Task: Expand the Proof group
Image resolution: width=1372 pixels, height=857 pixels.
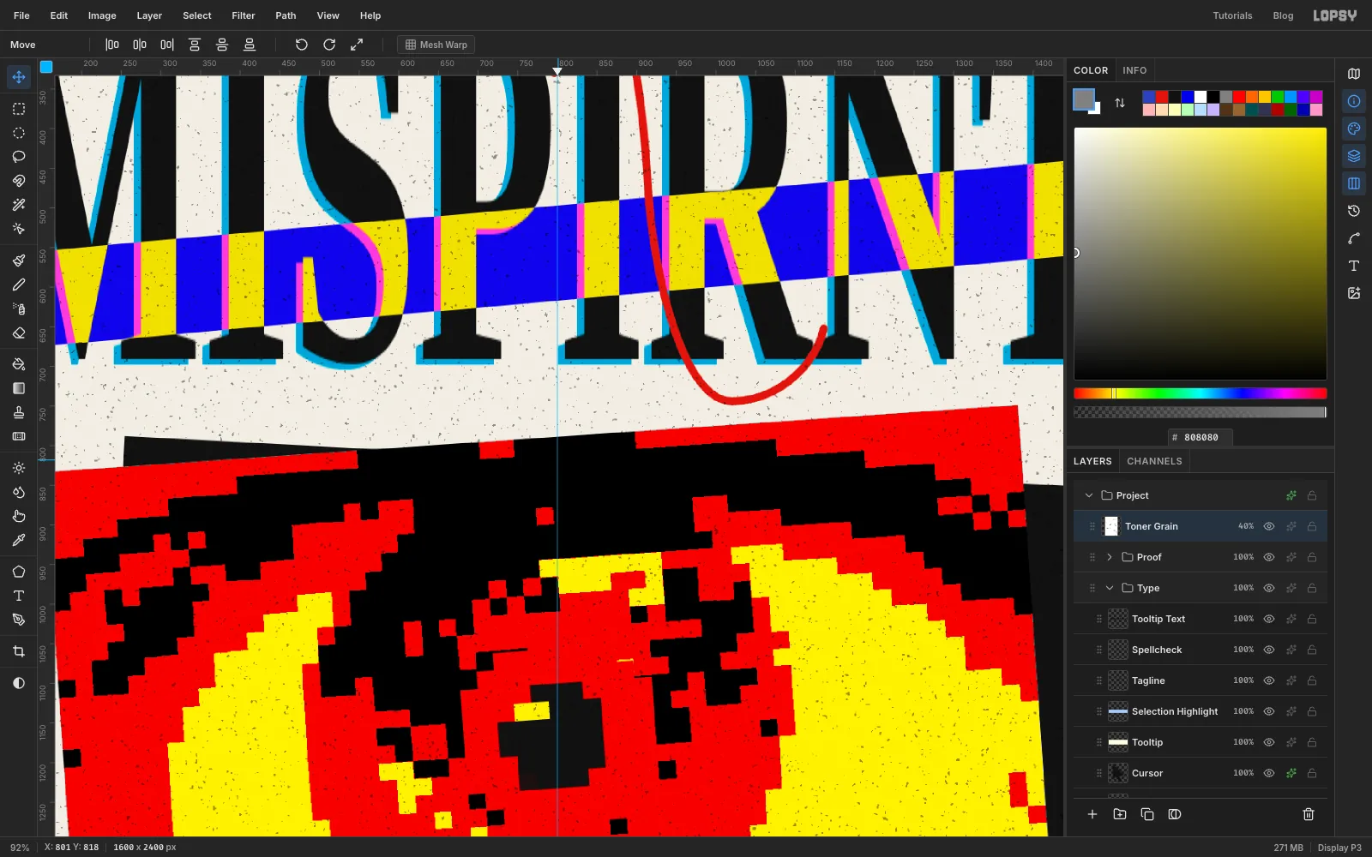Action: [1110, 557]
